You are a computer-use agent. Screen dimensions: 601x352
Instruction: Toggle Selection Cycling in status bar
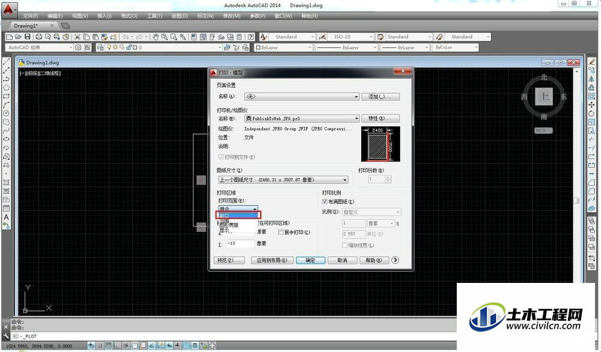point(204,345)
